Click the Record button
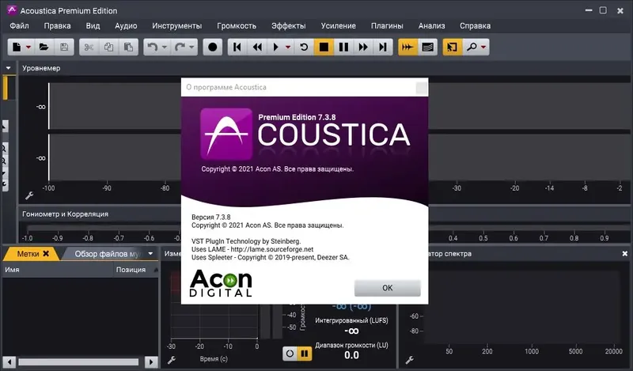This screenshot has width=633, height=371. click(213, 47)
